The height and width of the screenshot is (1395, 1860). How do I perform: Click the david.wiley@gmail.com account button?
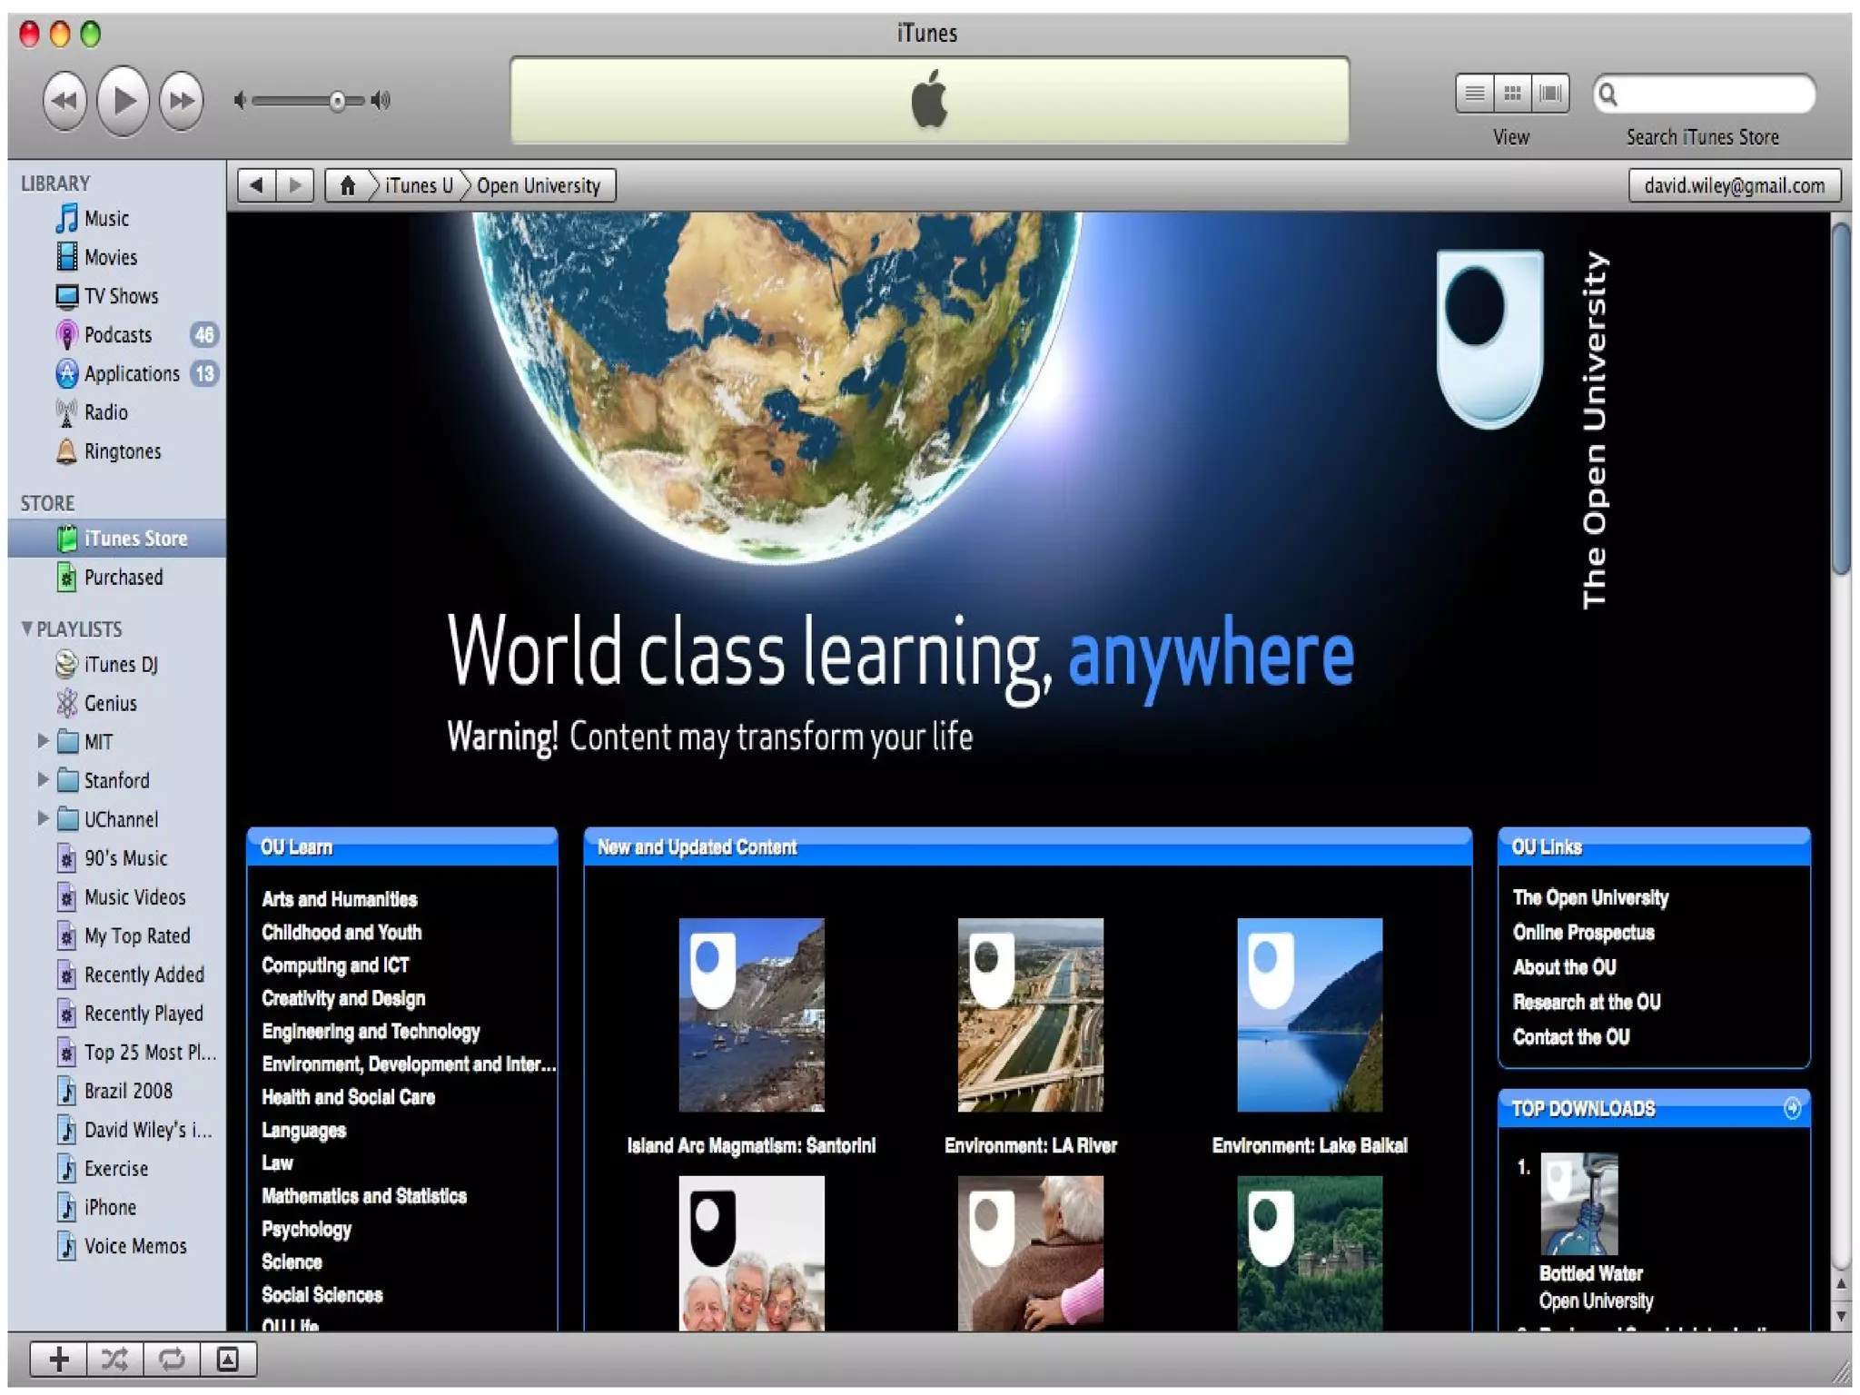(1734, 185)
